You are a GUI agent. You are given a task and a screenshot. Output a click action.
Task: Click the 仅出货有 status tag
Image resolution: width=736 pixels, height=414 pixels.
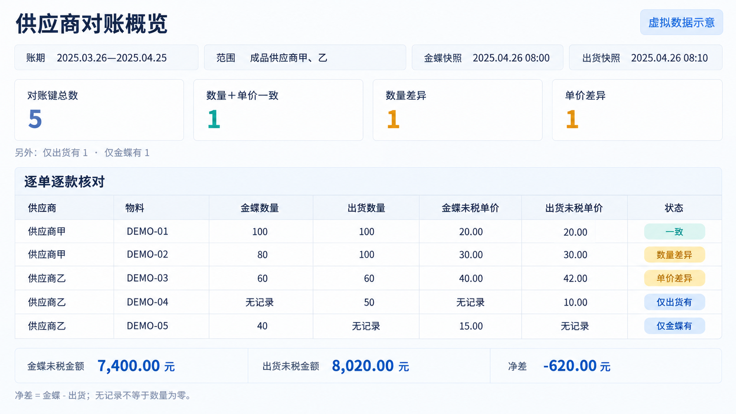point(674,302)
